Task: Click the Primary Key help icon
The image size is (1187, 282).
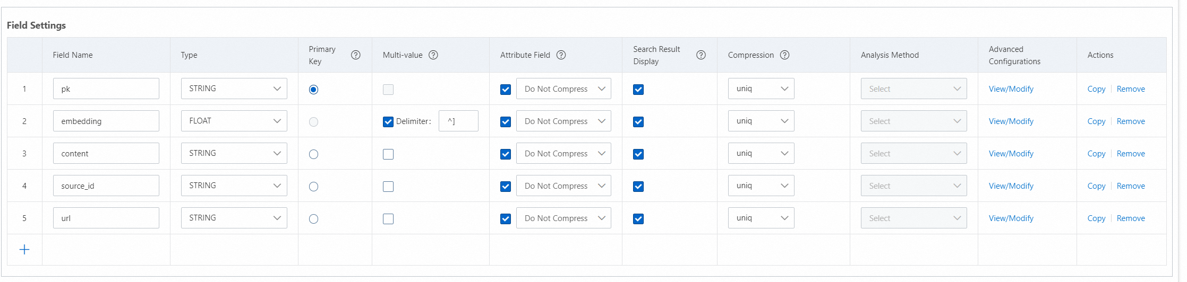Action: 356,55
